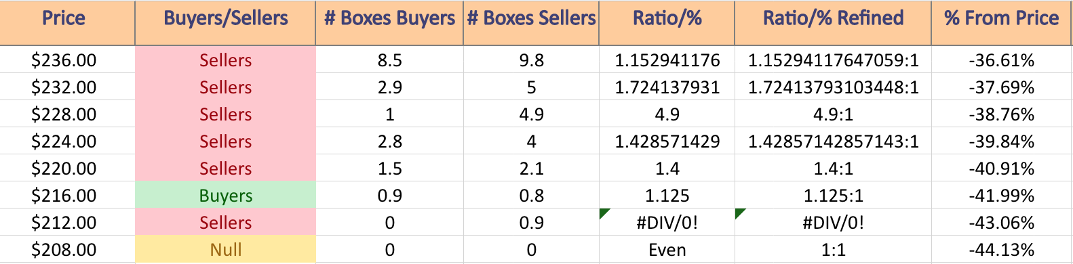Click the cell containing Even
The height and width of the screenshot is (264, 1073).
[667, 249]
